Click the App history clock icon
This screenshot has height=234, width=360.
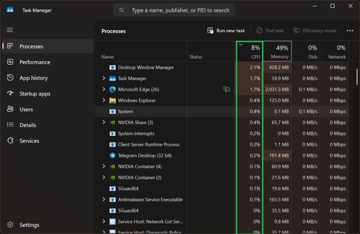tap(10, 77)
